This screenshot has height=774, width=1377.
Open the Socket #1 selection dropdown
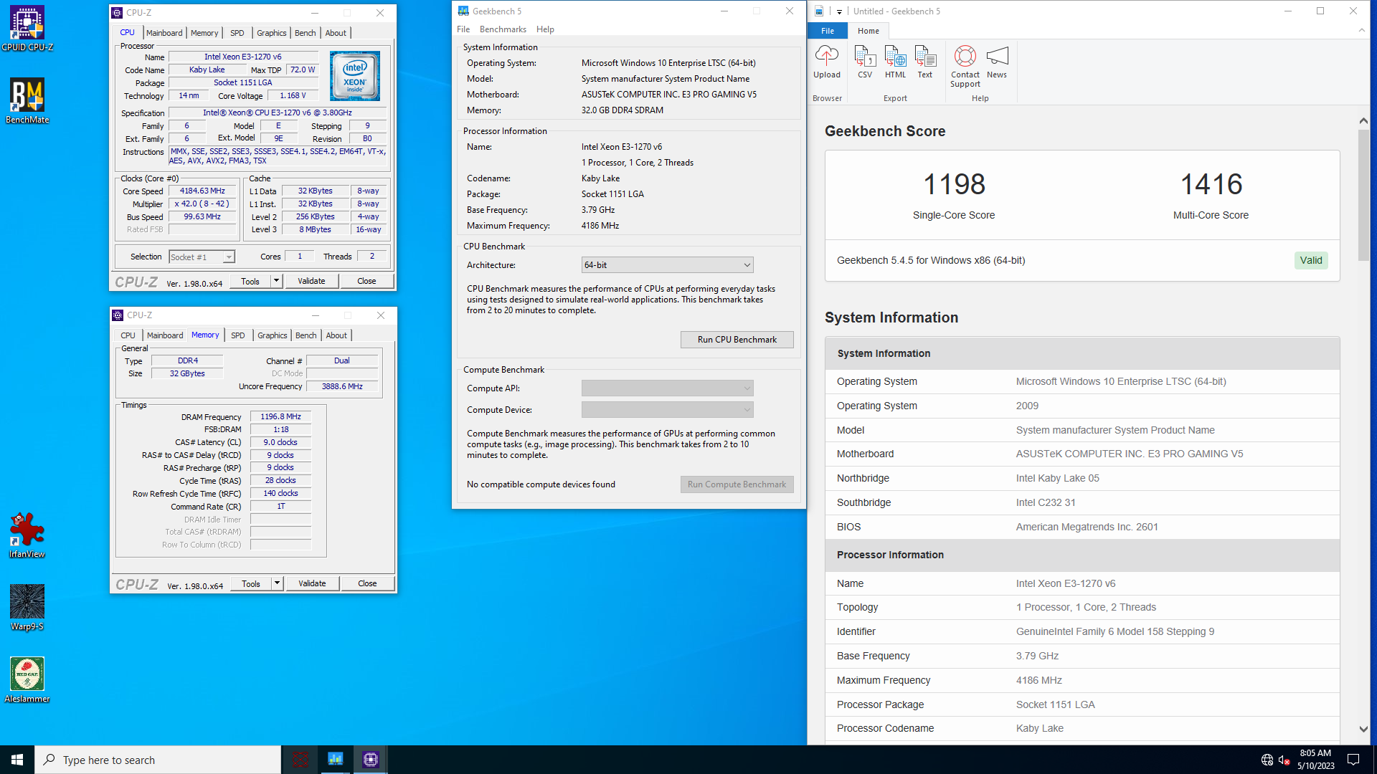coord(202,257)
